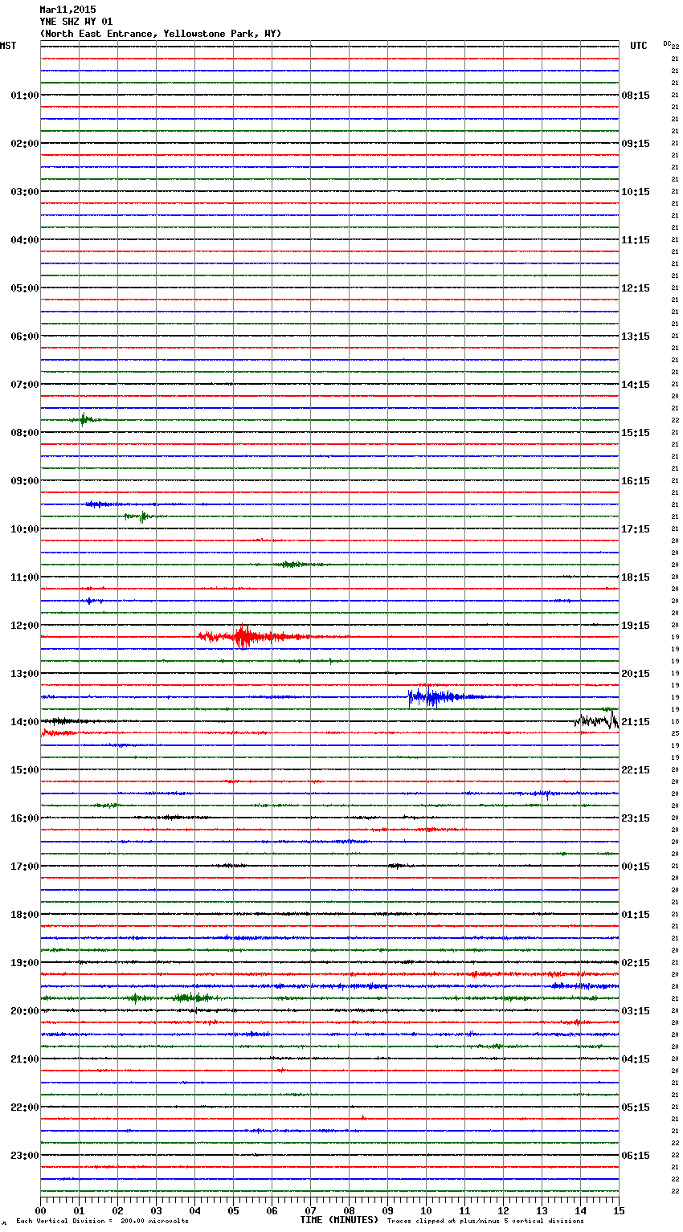Click the 08:15 UTC time label
The image size is (683, 1232).
pyautogui.click(x=636, y=96)
